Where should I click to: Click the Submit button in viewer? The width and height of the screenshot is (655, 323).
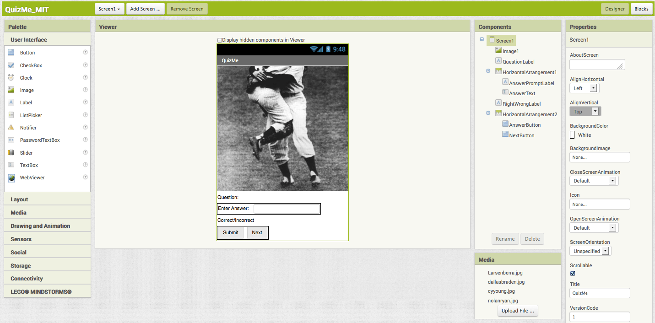coord(231,232)
